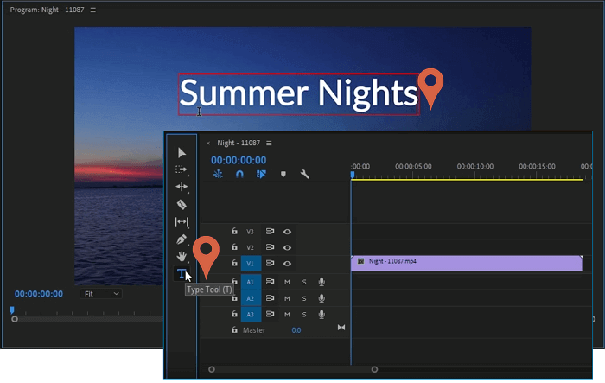
Task: Hide track V2 output with eye
Action: click(287, 247)
